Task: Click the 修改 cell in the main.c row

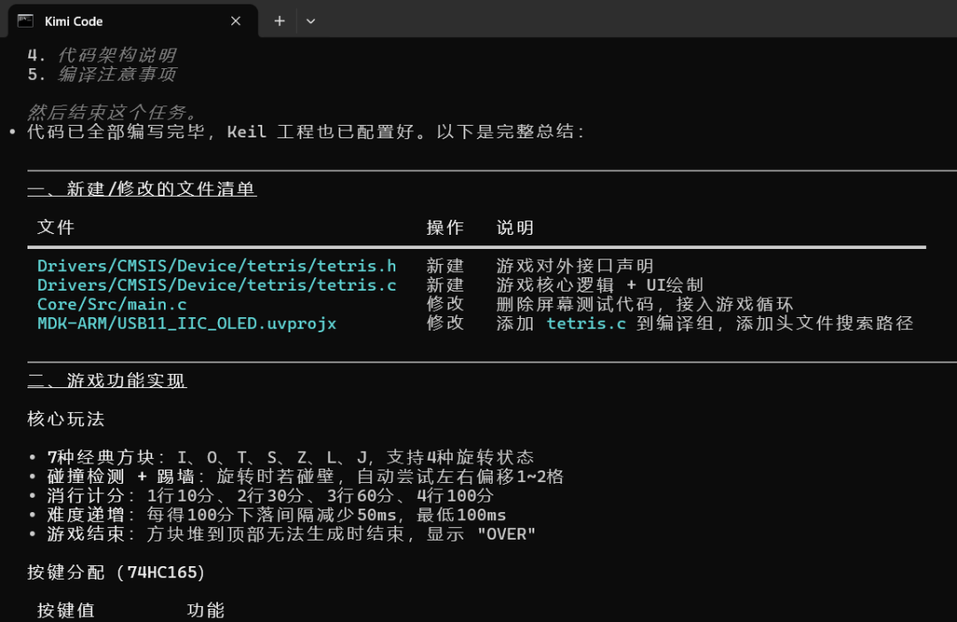Action: (445, 304)
